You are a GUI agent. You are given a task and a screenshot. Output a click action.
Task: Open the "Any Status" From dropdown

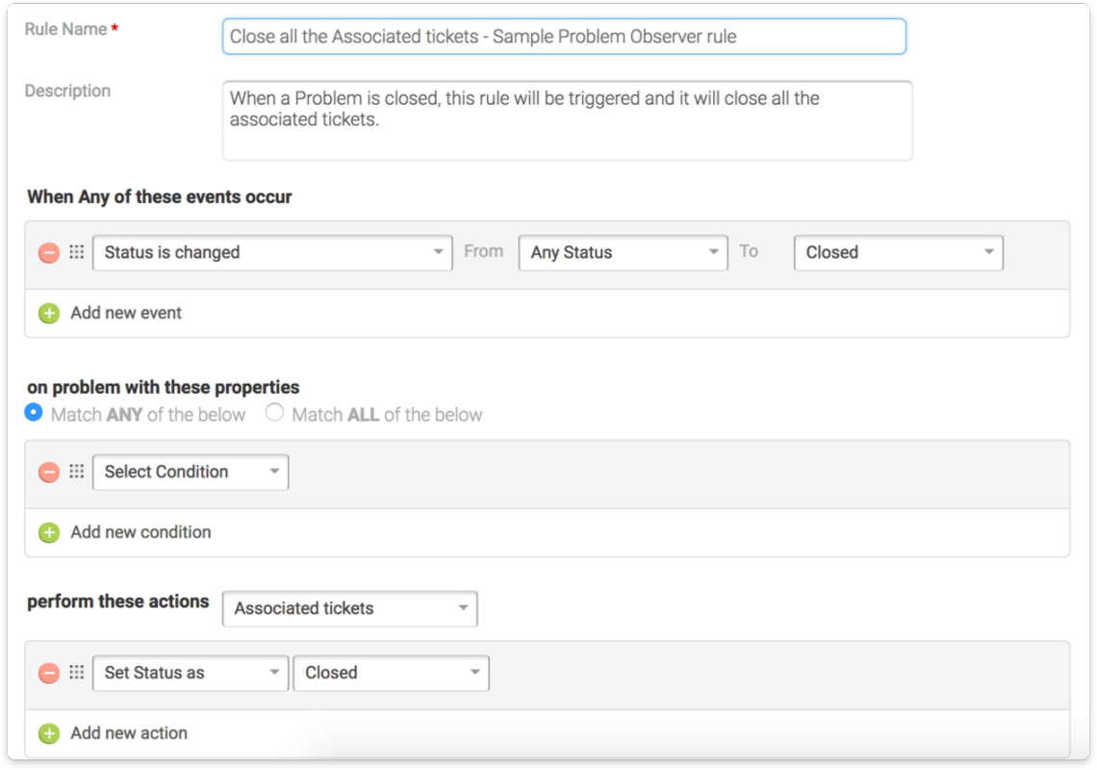[x=623, y=252]
